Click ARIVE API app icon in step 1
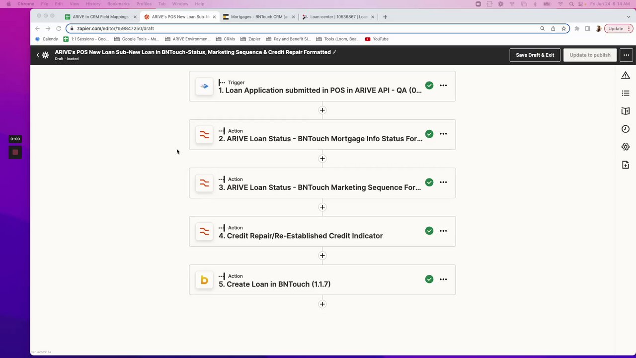This screenshot has width=636, height=358. [204, 86]
